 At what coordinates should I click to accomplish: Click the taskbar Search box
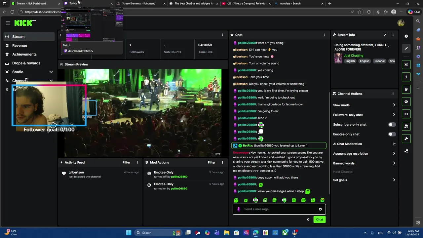click(158, 233)
